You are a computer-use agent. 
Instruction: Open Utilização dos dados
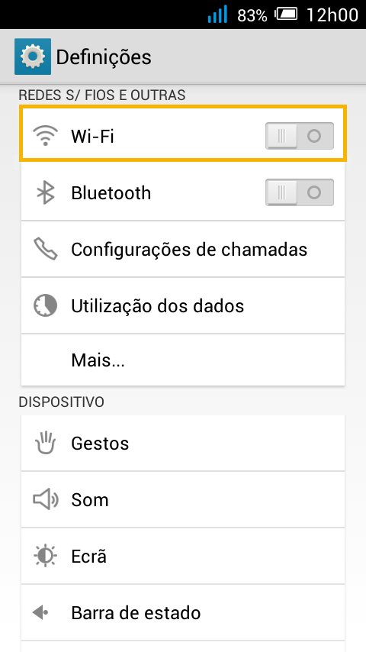click(183, 305)
